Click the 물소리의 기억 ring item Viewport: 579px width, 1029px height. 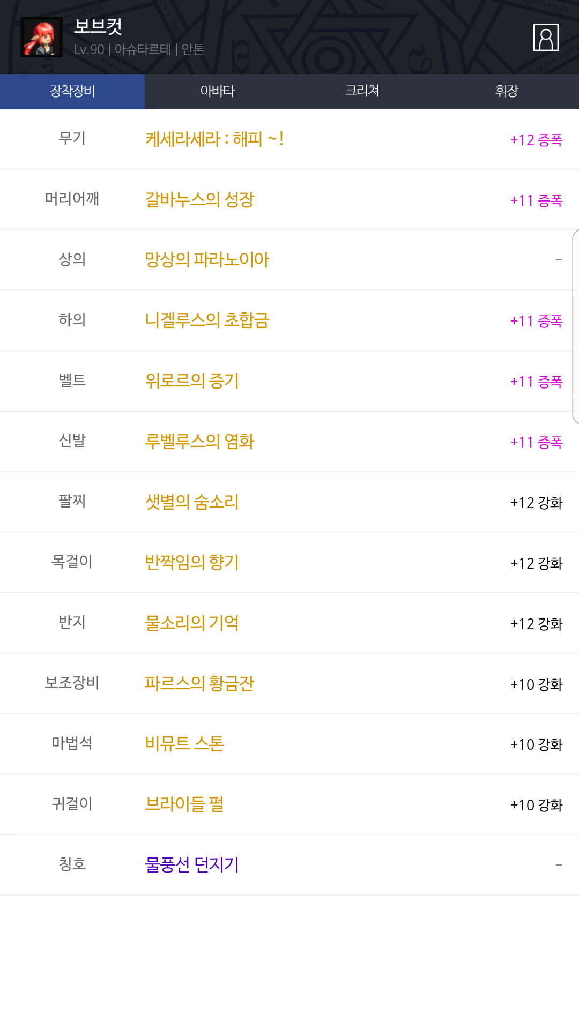[x=192, y=623]
